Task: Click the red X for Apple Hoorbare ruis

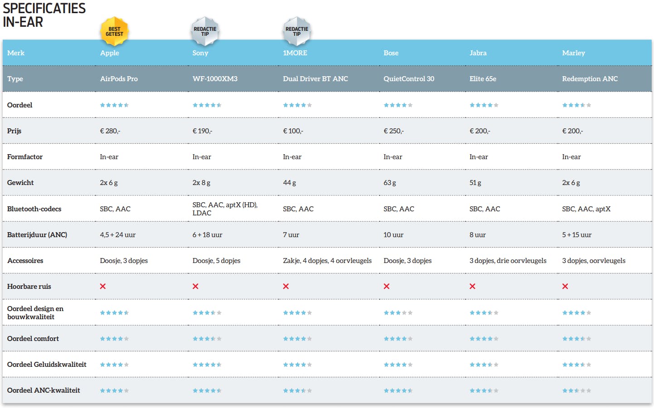Action: [x=103, y=287]
